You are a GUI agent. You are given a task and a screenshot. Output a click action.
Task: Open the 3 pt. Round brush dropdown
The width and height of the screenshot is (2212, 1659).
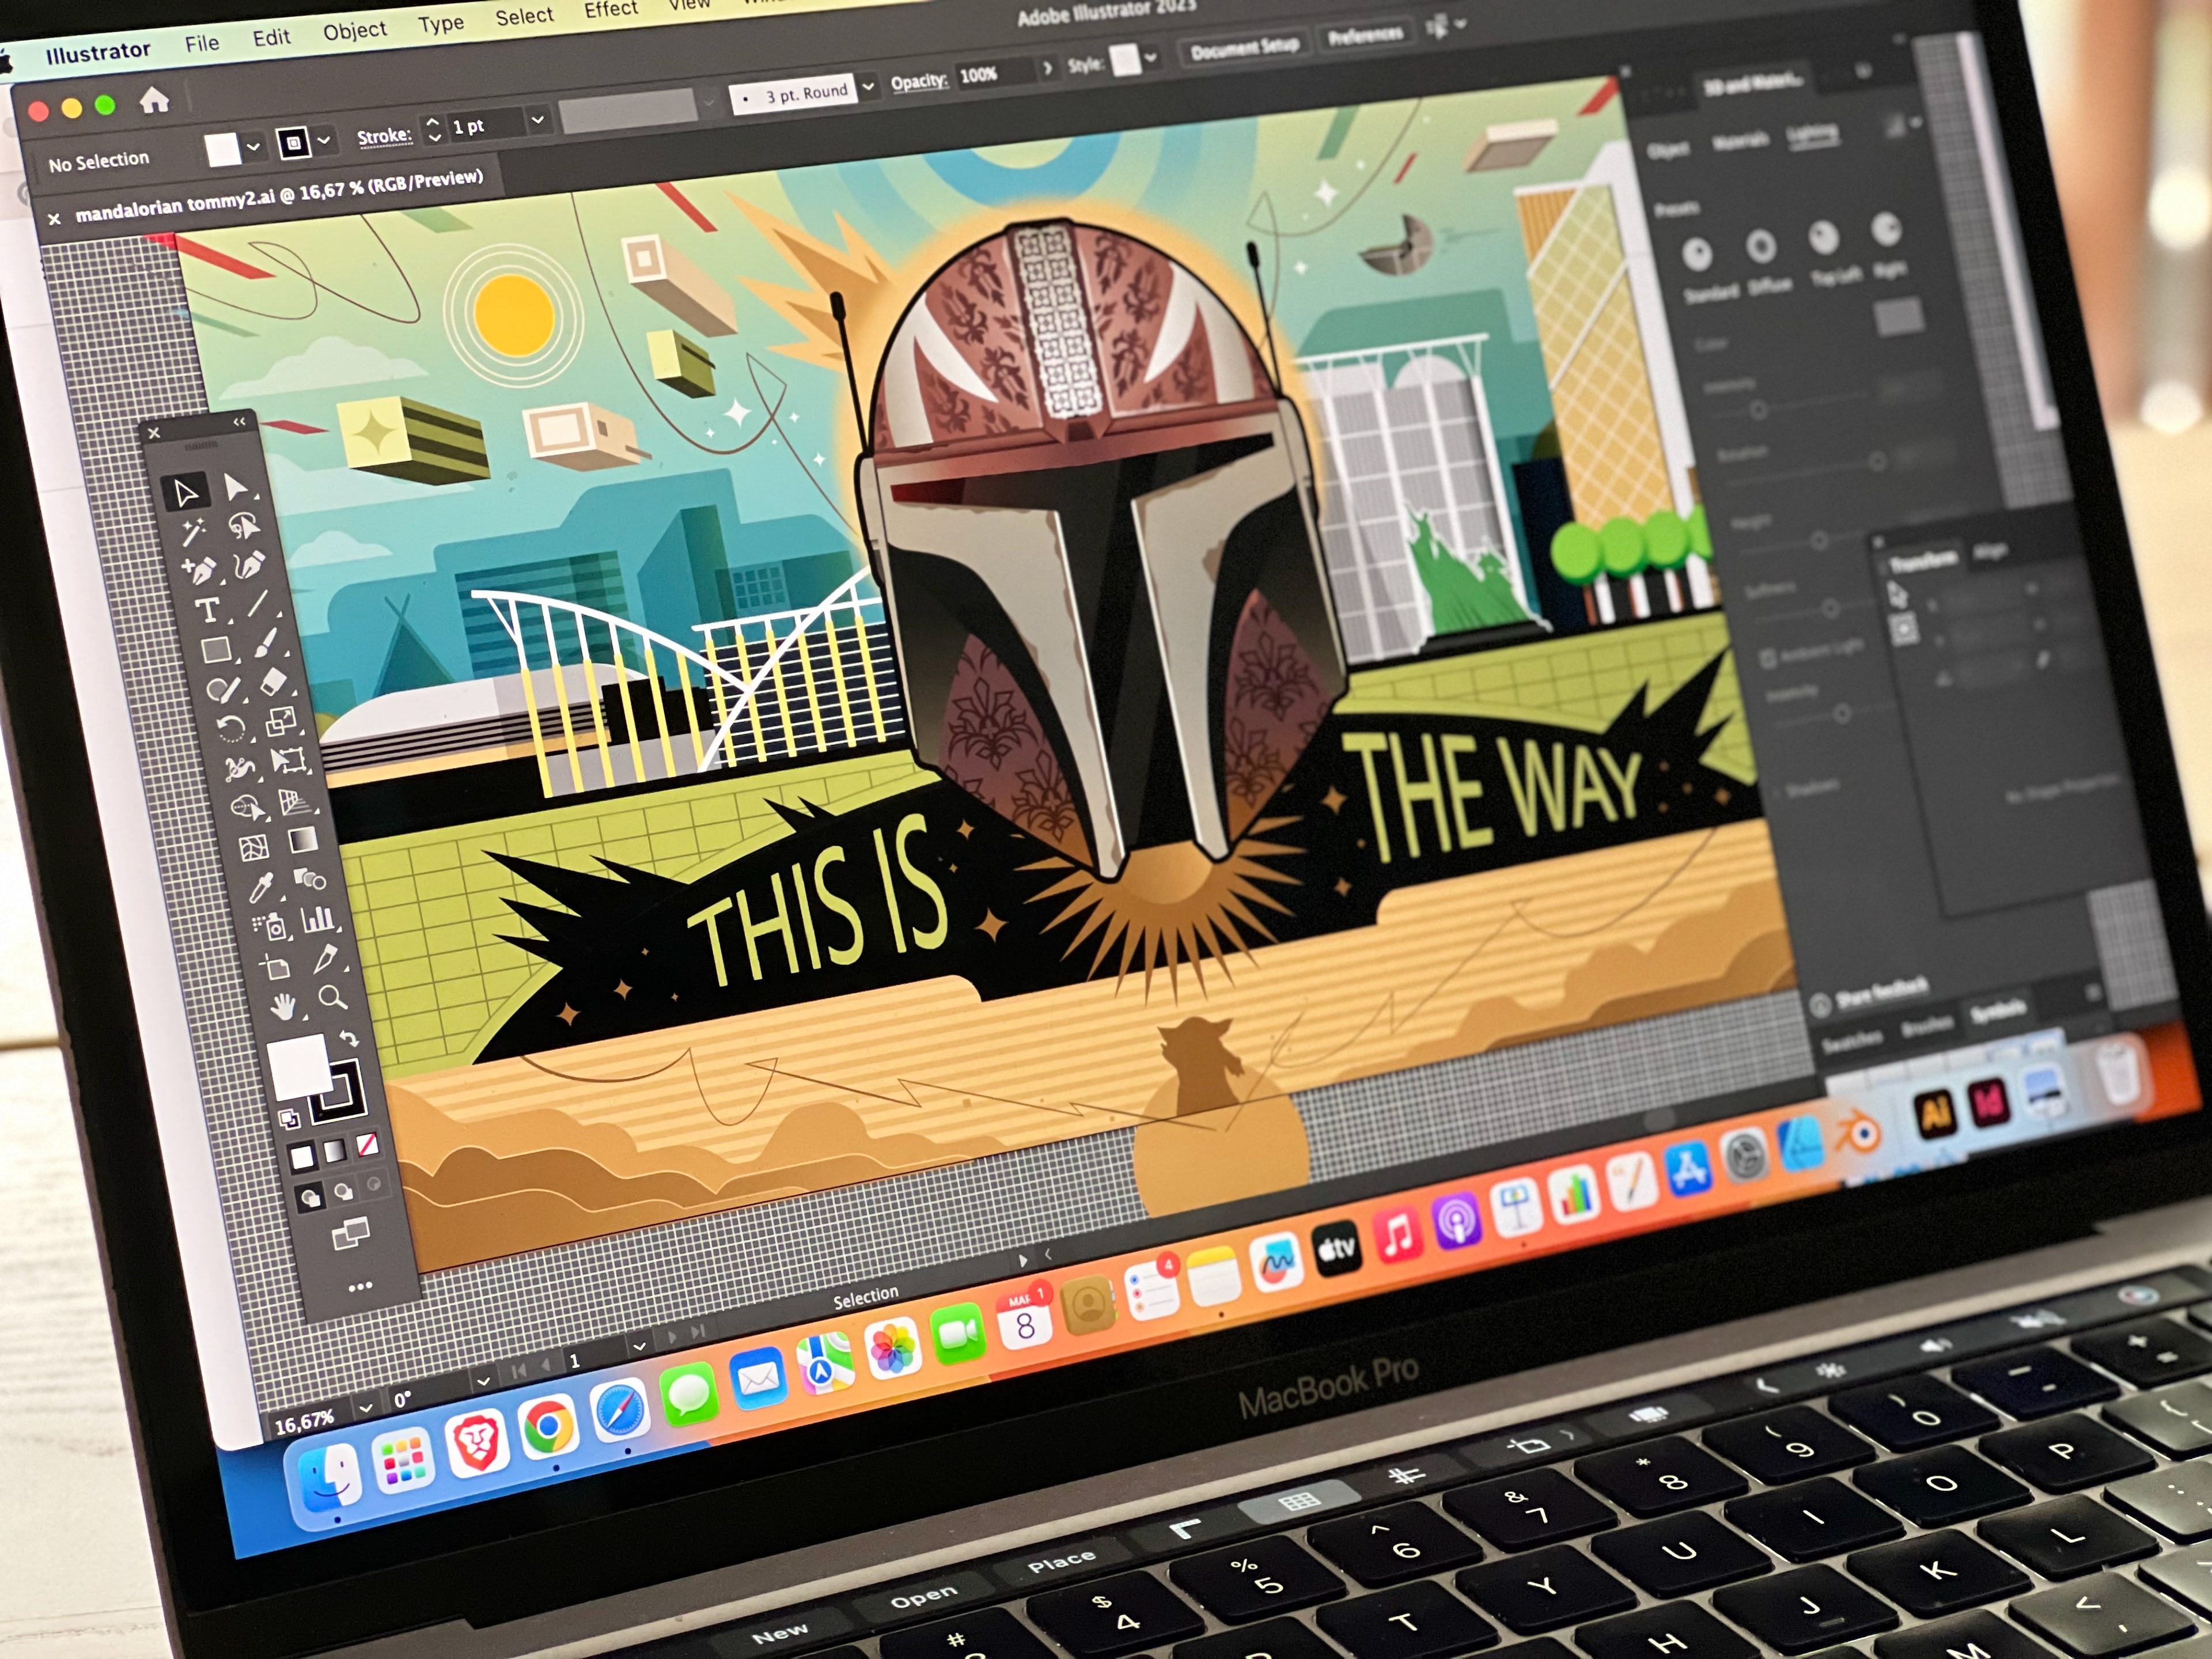coord(868,86)
